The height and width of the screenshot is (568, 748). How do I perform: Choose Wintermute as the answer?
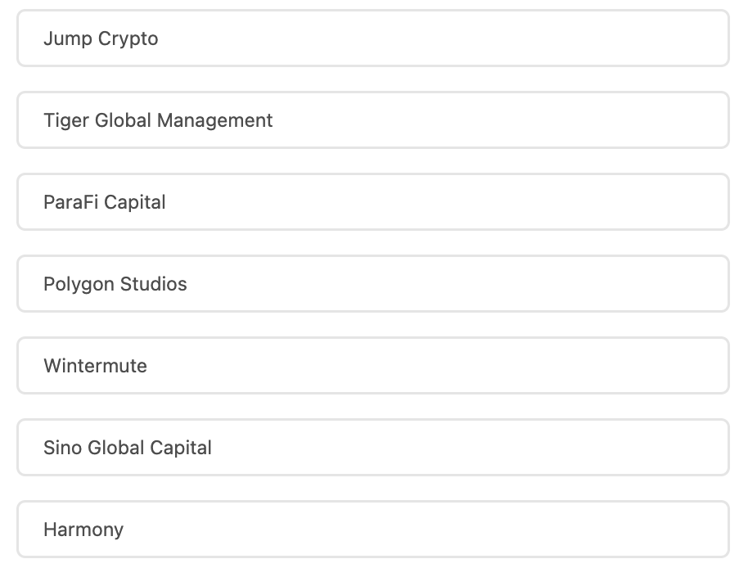coord(372,366)
